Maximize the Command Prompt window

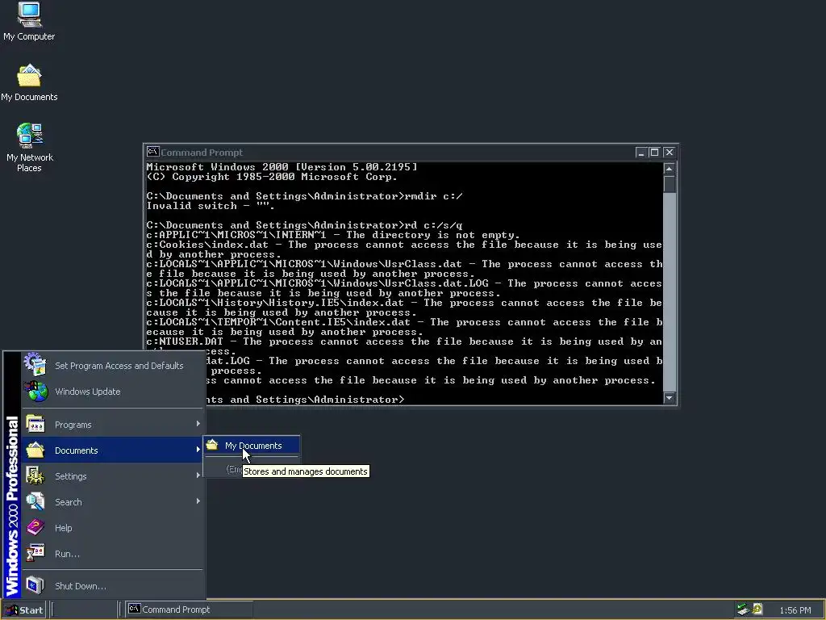[x=654, y=153]
